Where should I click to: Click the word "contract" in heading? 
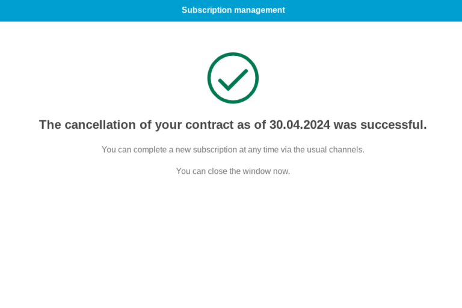coord(209,125)
